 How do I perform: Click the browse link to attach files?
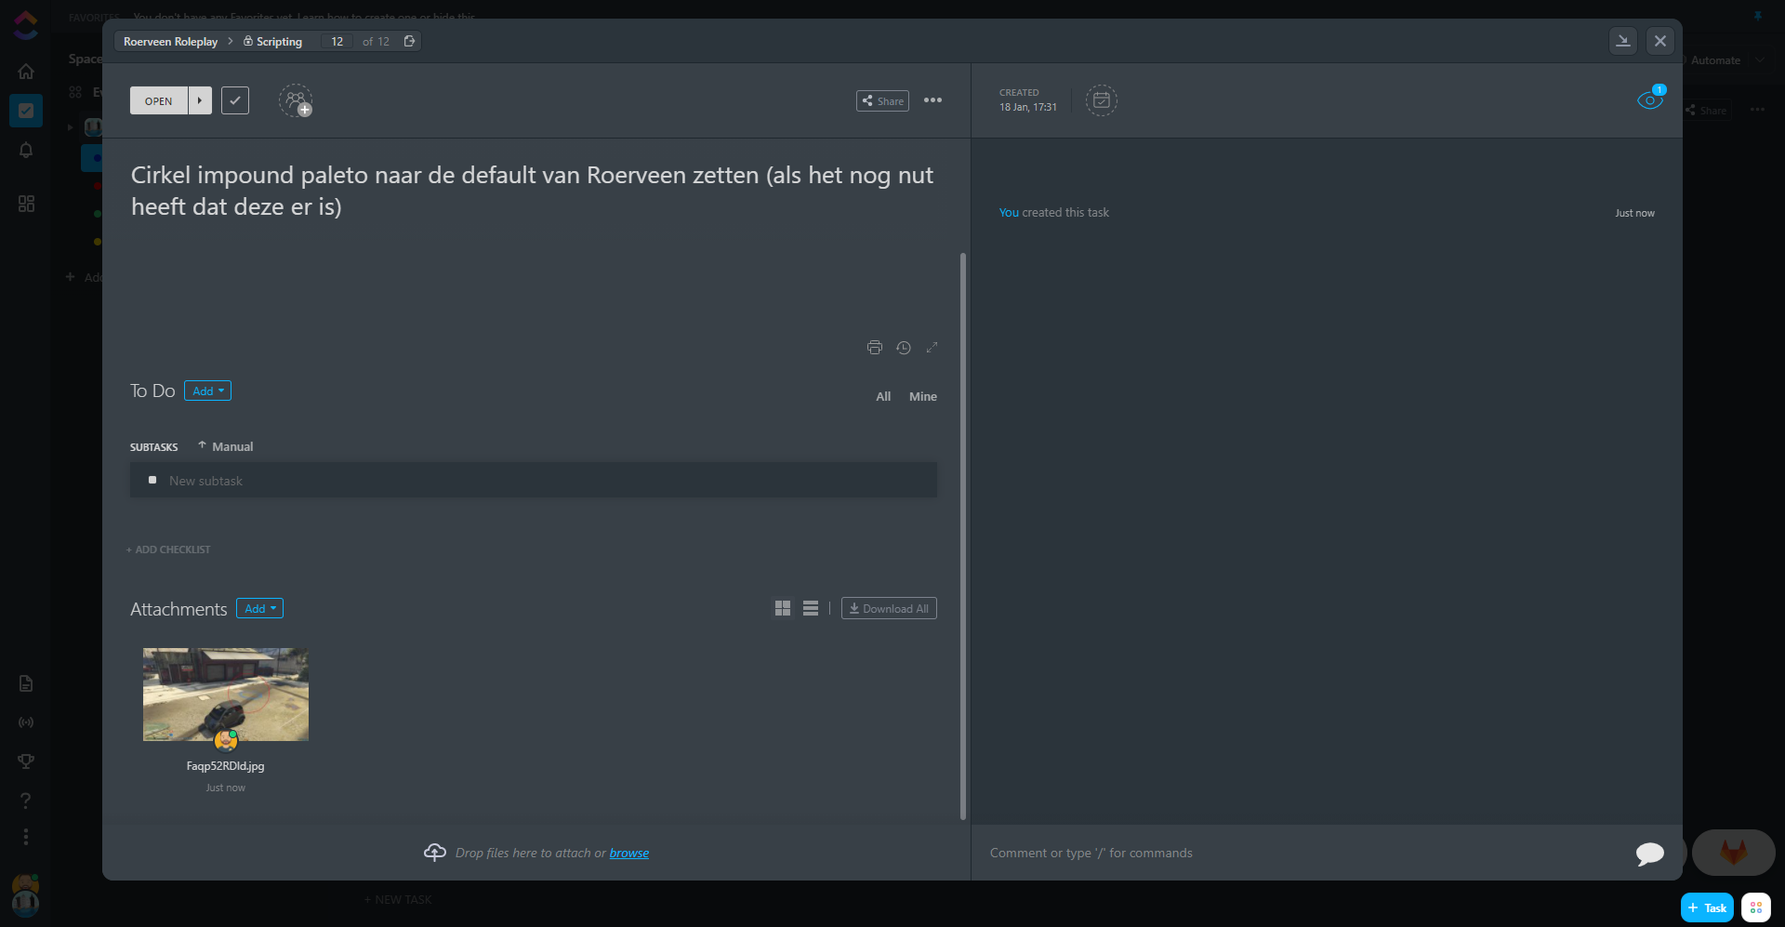click(629, 854)
